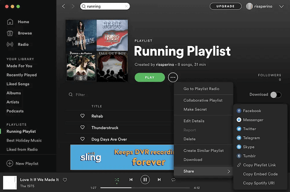Open the Sling advertisement banner
The width and height of the screenshot is (290, 192).
122,157
